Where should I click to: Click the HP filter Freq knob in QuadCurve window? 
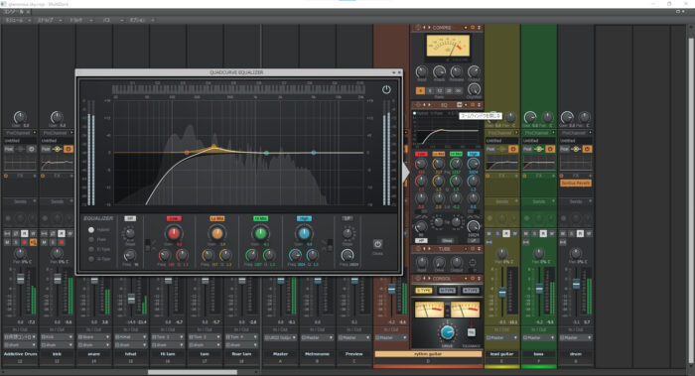(x=129, y=255)
